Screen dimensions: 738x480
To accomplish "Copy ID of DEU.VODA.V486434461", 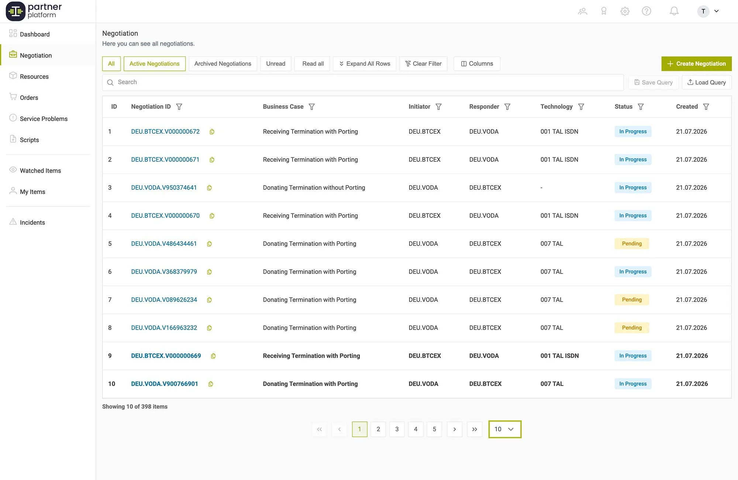I will [209, 244].
